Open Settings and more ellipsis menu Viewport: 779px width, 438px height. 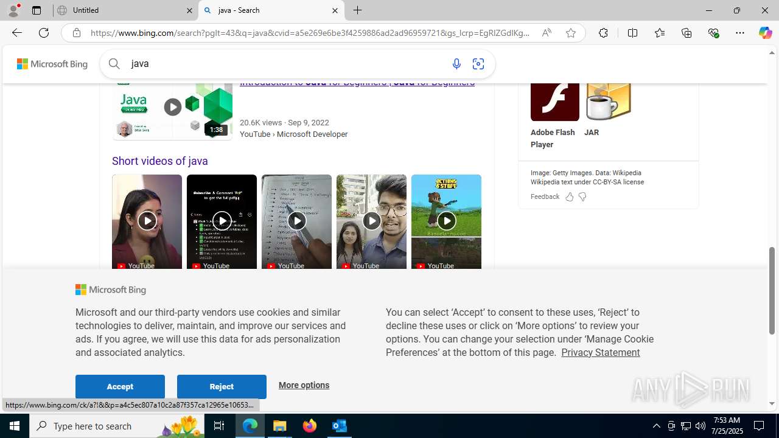(740, 33)
